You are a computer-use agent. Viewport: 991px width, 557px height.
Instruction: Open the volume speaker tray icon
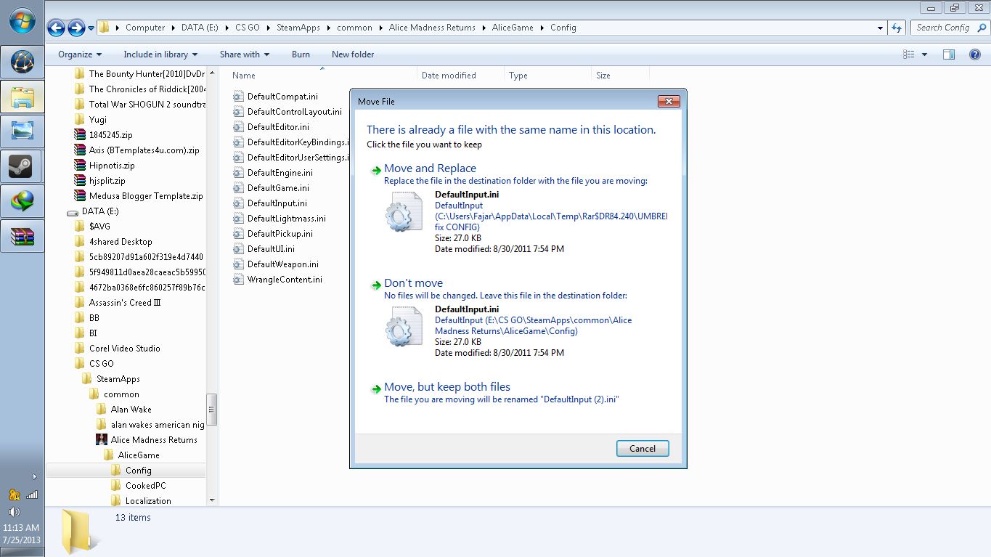15,512
